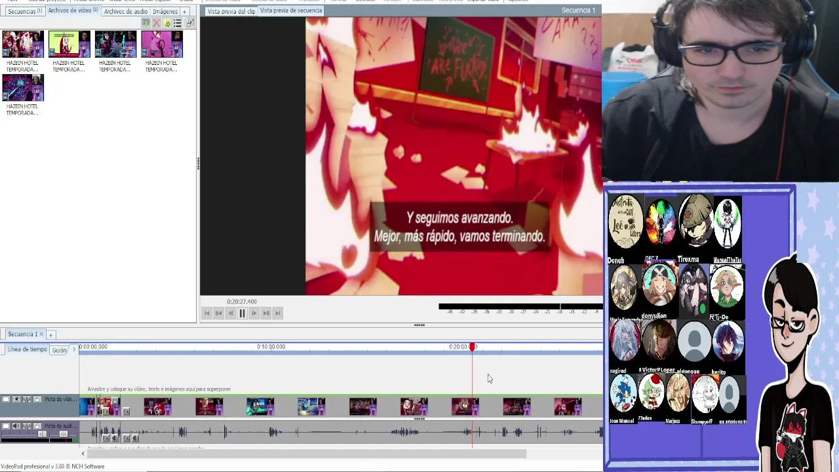This screenshot has width=839, height=472.
Task: Open FX button on first audio clip
Action: coord(106,438)
